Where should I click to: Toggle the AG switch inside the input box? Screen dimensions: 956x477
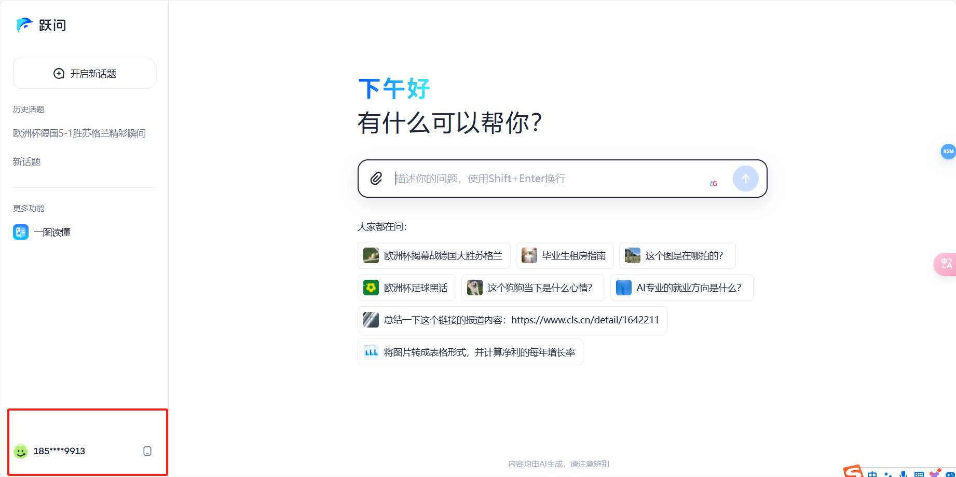pos(714,183)
